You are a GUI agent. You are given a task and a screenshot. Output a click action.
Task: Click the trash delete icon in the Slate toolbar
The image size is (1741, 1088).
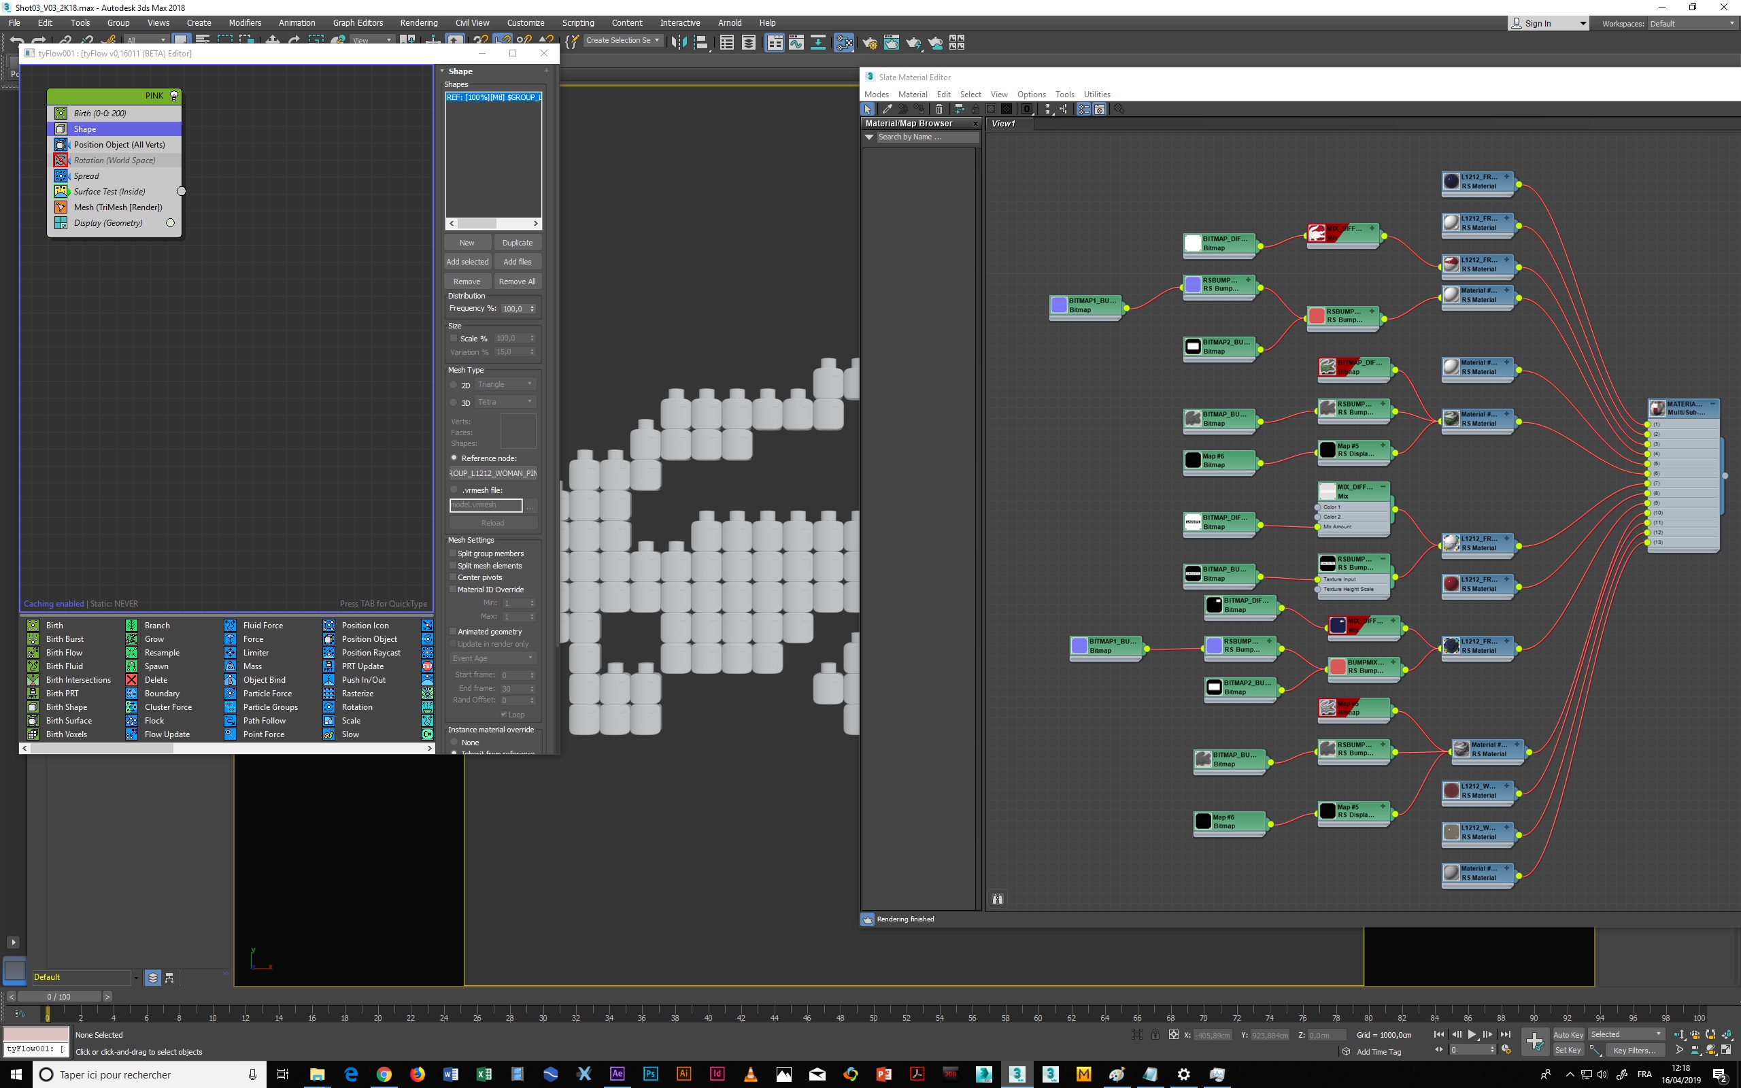pos(939,109)
